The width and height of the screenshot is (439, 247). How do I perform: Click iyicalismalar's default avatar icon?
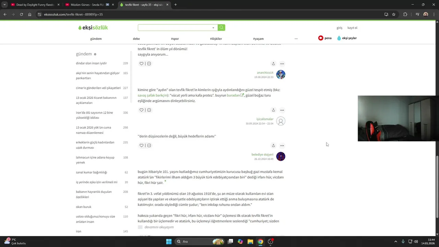pyautogui.click(x=281, y=121)
